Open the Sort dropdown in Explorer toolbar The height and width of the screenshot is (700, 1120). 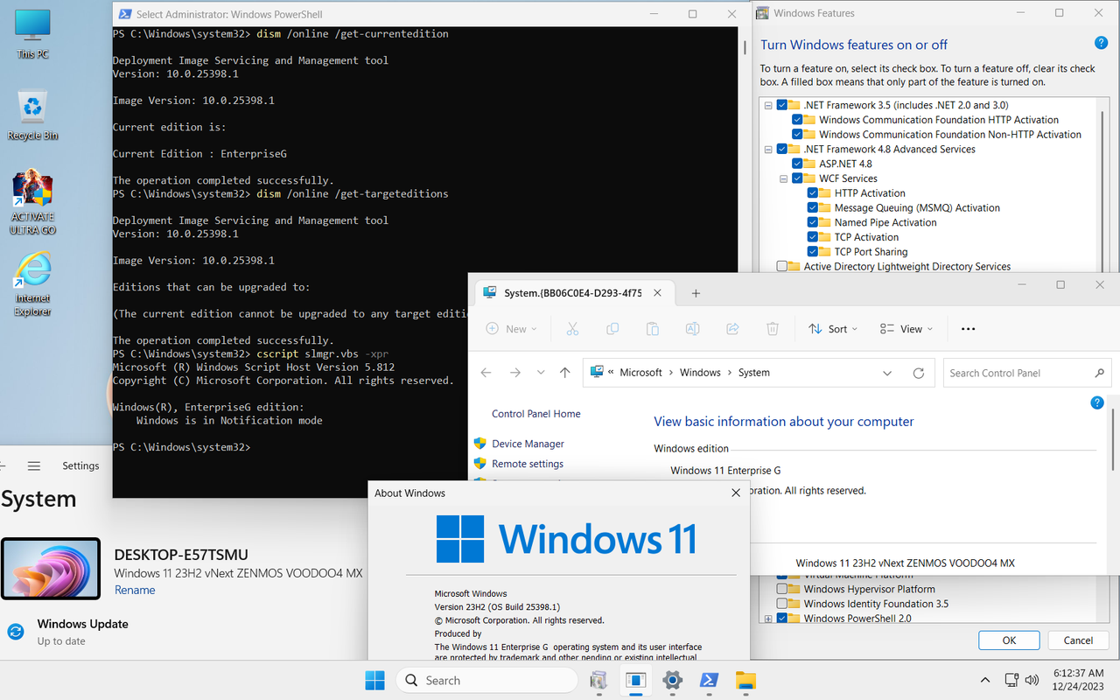tap(832, 329)
